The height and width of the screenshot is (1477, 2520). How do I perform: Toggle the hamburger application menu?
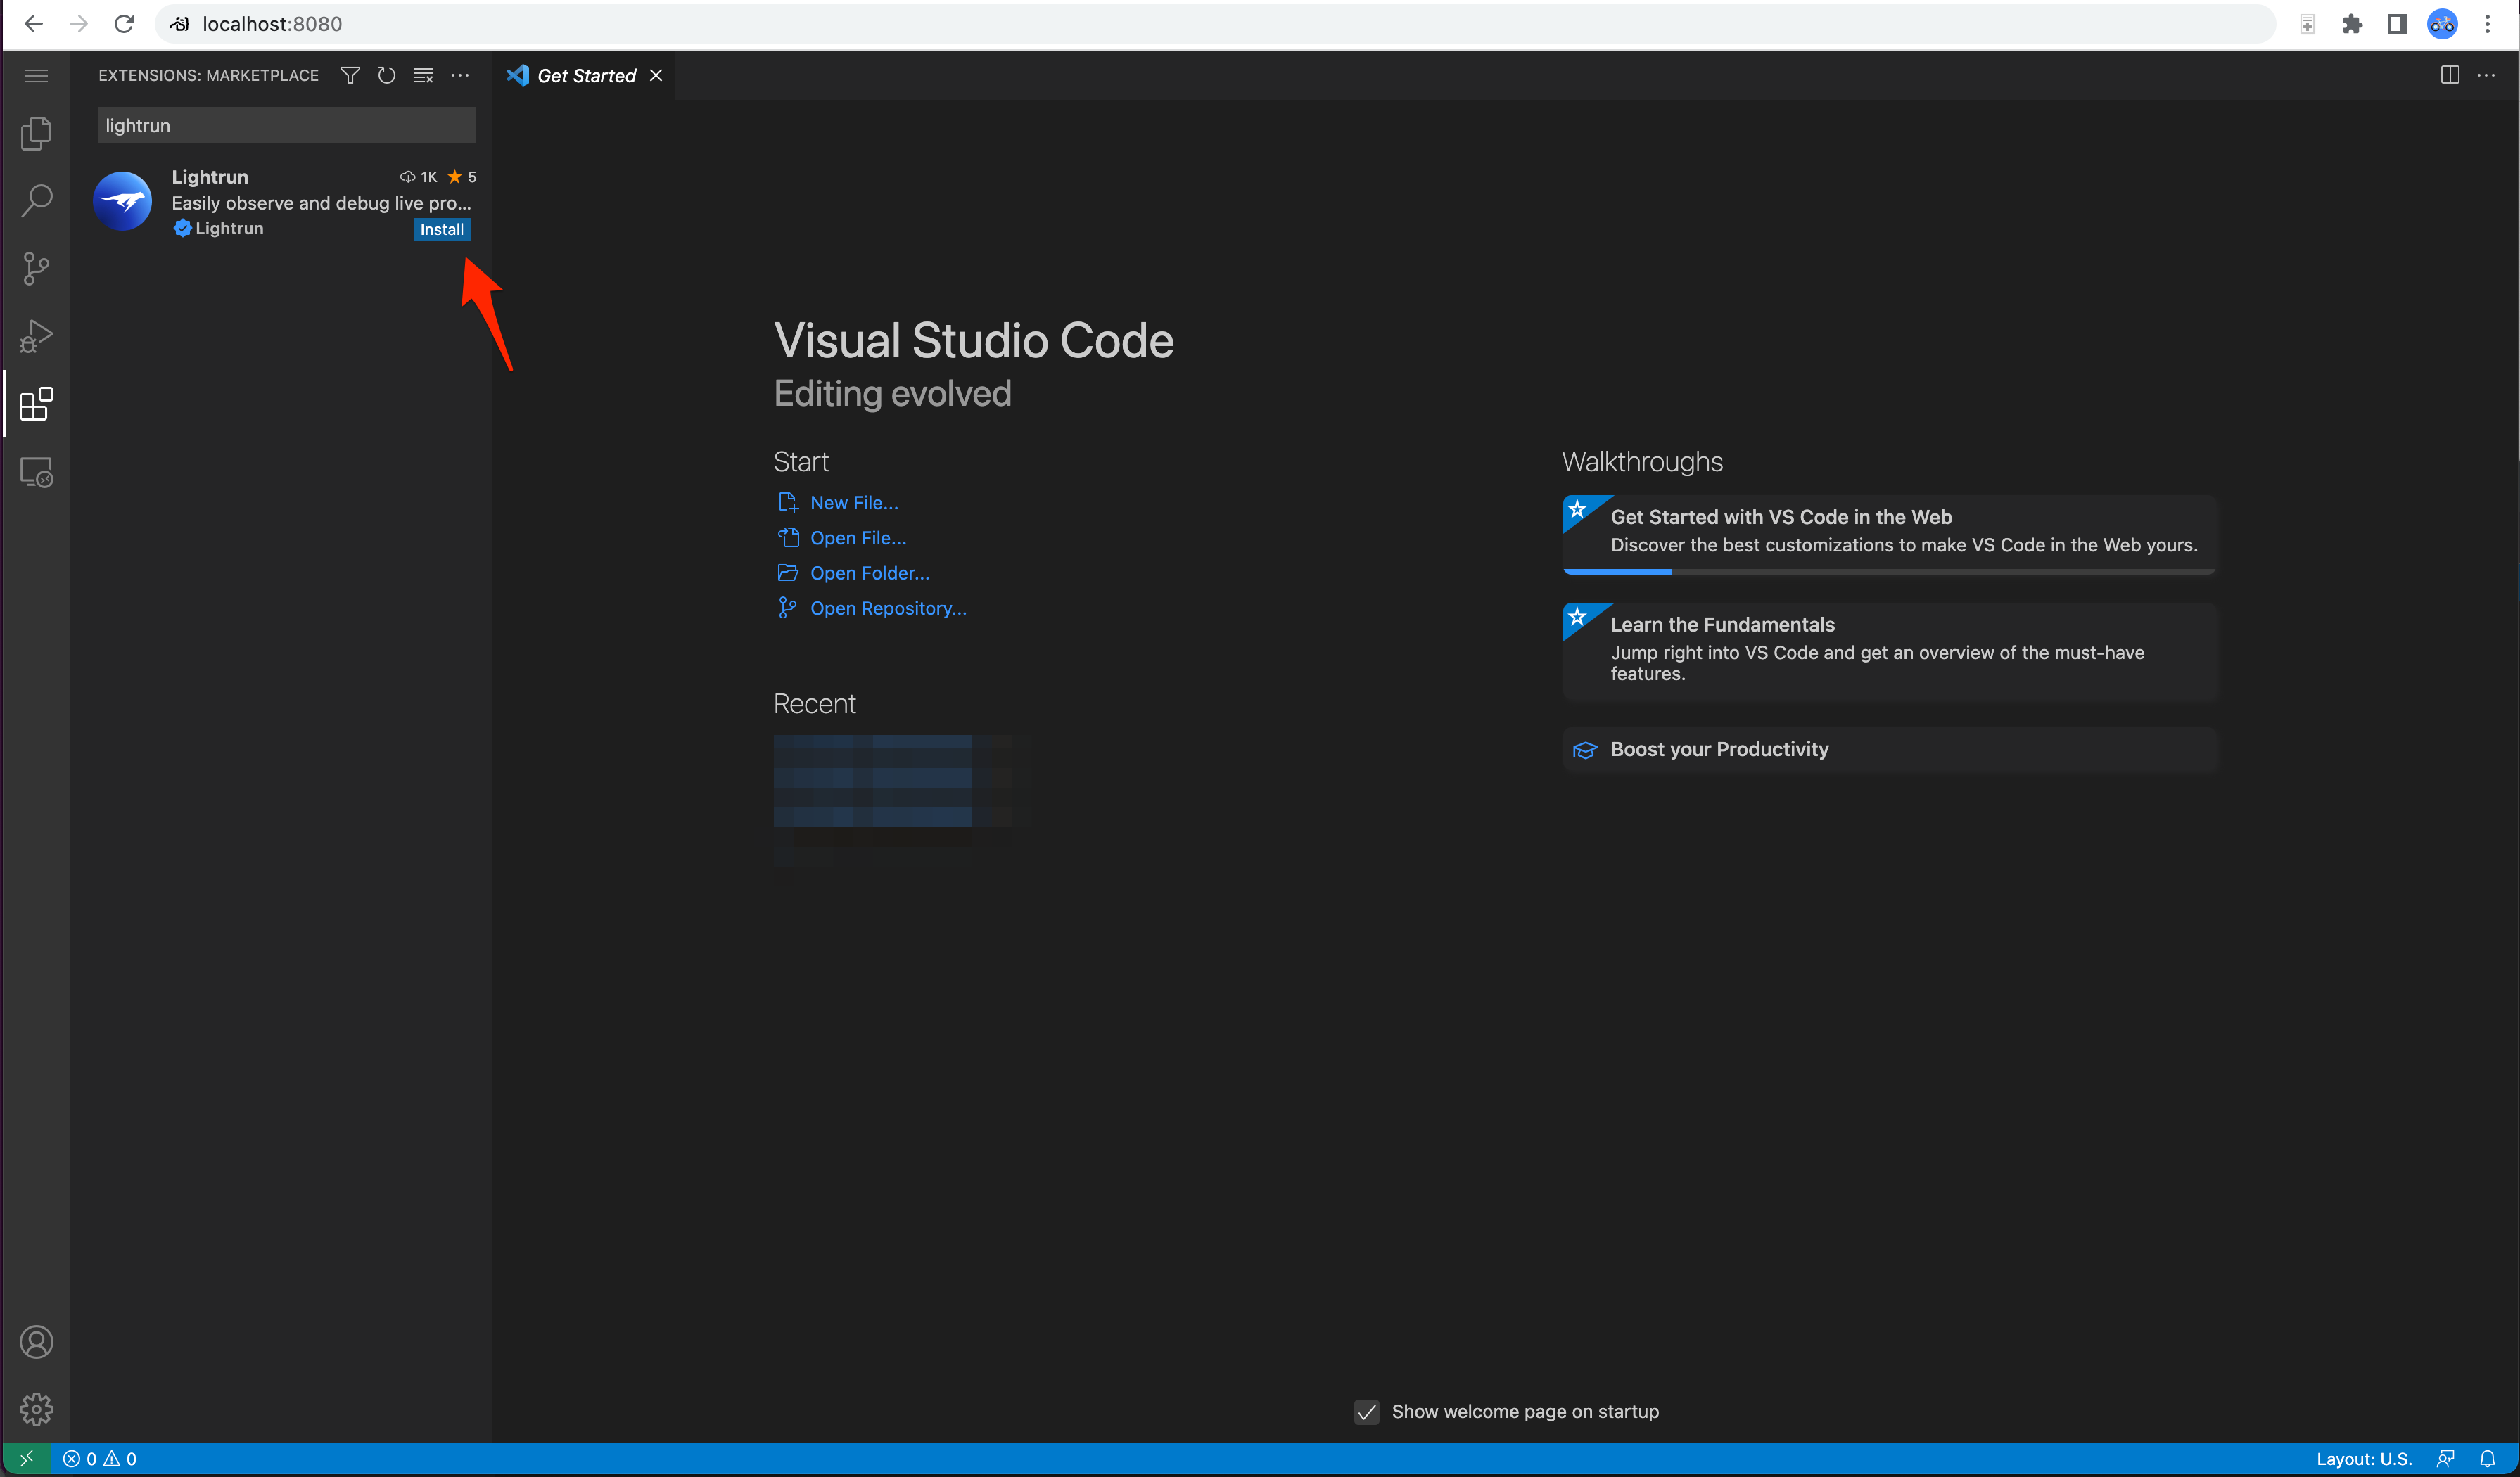[x=36, y=76]
